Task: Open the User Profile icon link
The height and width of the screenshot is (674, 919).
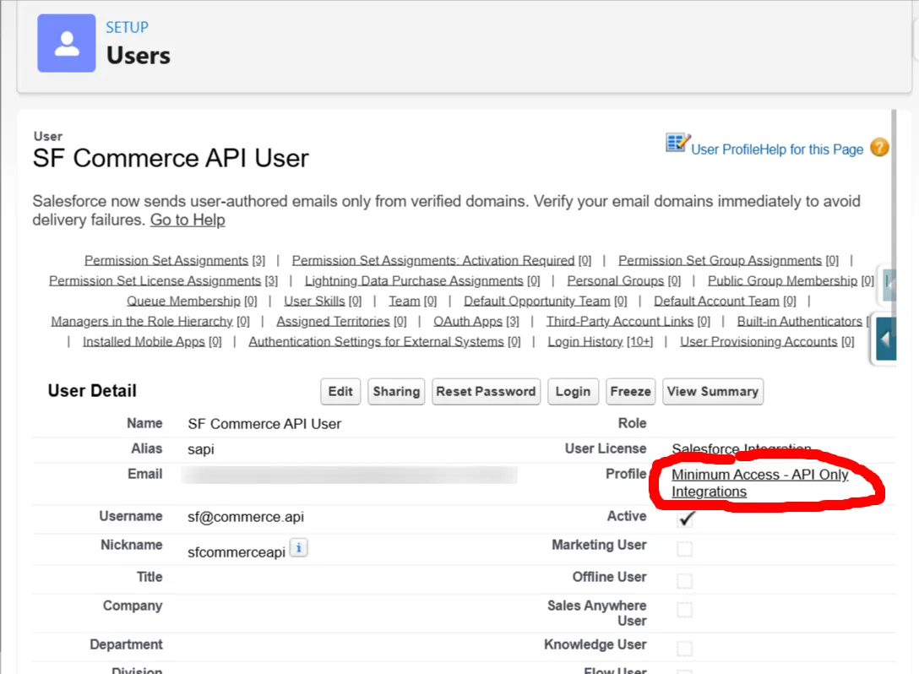Action: pos(677,143)
